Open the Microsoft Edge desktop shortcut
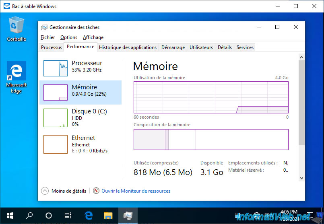The height and width of the screenshot is (224, 324). tap(17, 72)
